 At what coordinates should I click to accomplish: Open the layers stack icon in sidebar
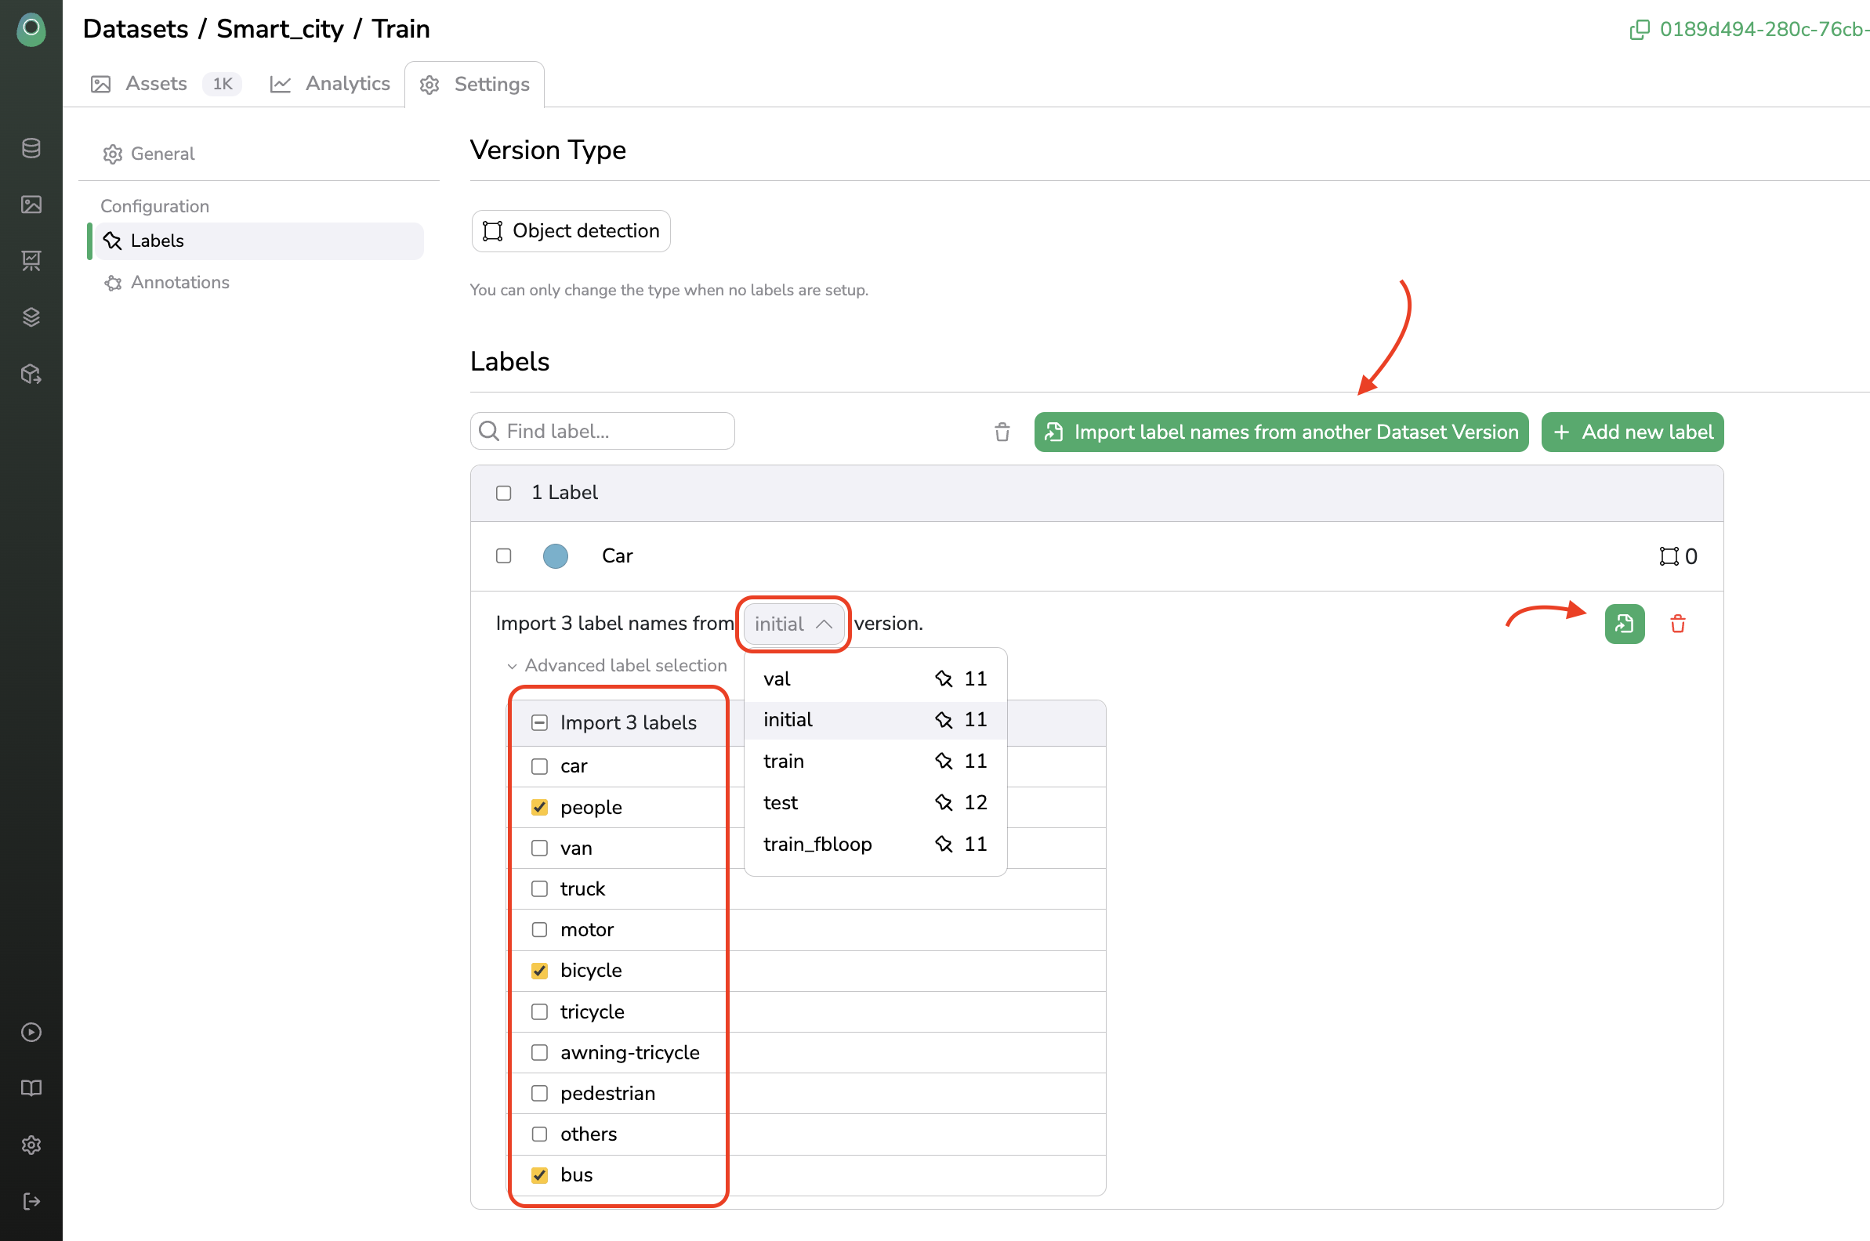click(x=31, y=317)
